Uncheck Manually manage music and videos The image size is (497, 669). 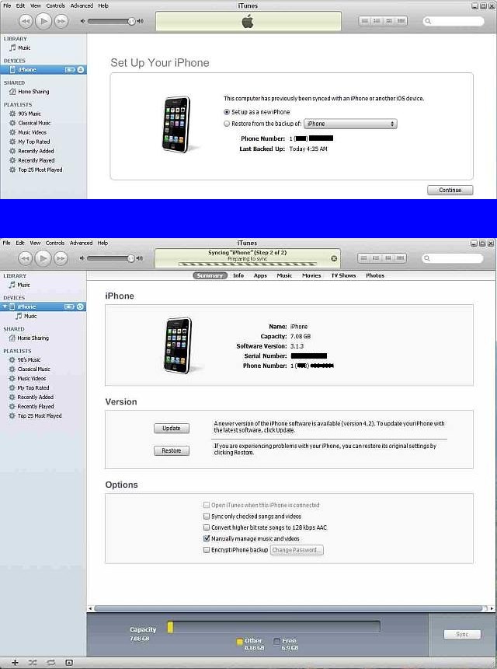pyautogui.click(x=207, y=538)
